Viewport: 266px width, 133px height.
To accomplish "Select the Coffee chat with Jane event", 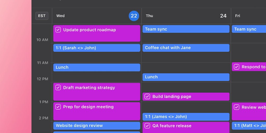I will pos(186,48).
